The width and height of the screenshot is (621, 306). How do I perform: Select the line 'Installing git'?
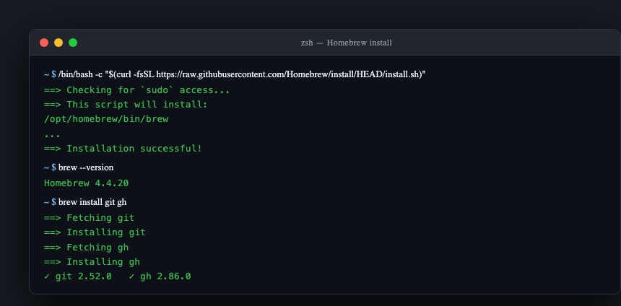tap(95, 232)
